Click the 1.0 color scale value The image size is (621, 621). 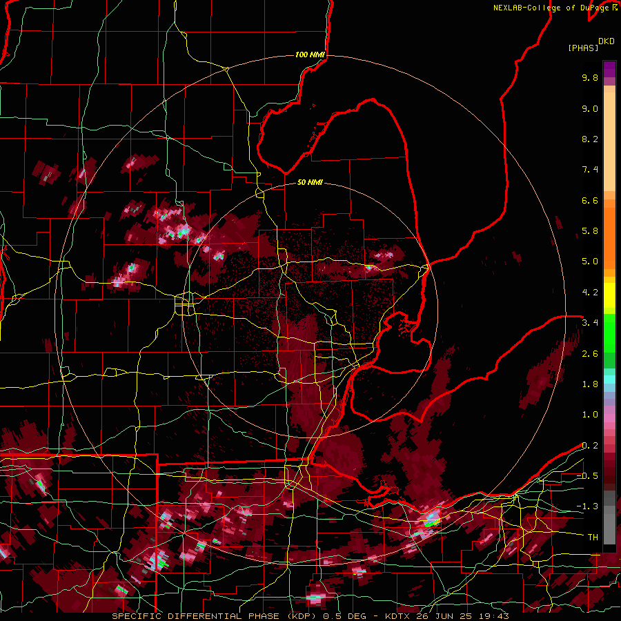click(590, 415)
